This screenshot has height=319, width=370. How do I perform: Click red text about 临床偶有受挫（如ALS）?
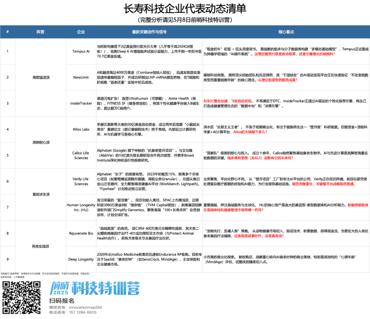(260, 158)
